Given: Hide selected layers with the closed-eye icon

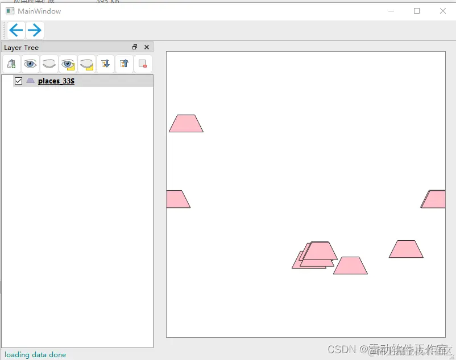Looking at the screenshot, I should click(86, 64).
